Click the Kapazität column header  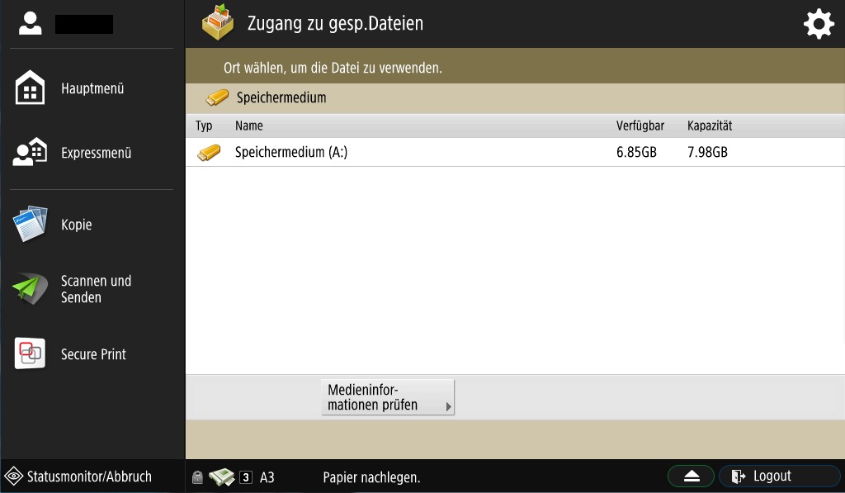coord(710,126)
